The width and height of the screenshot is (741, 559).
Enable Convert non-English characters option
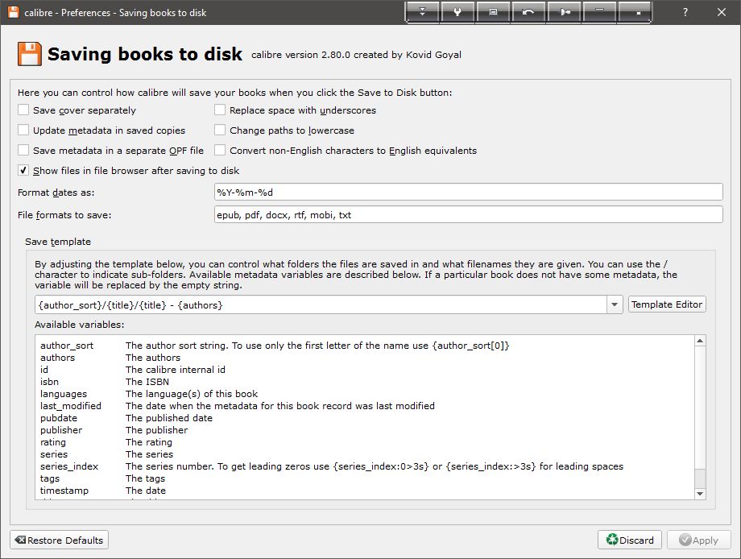pos(220,151)
